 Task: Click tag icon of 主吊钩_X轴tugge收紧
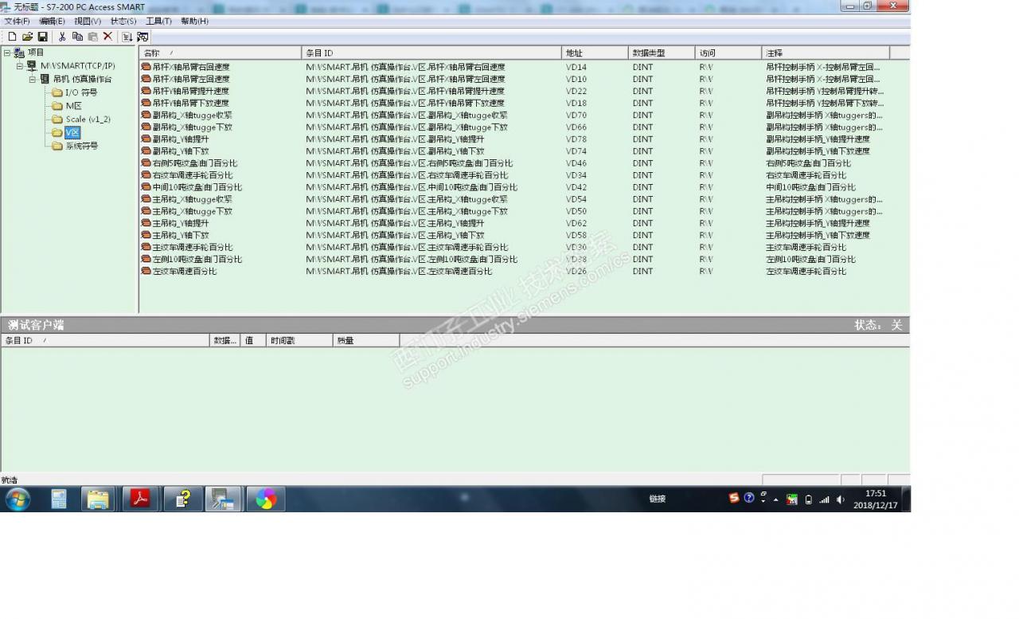point(146,199)
